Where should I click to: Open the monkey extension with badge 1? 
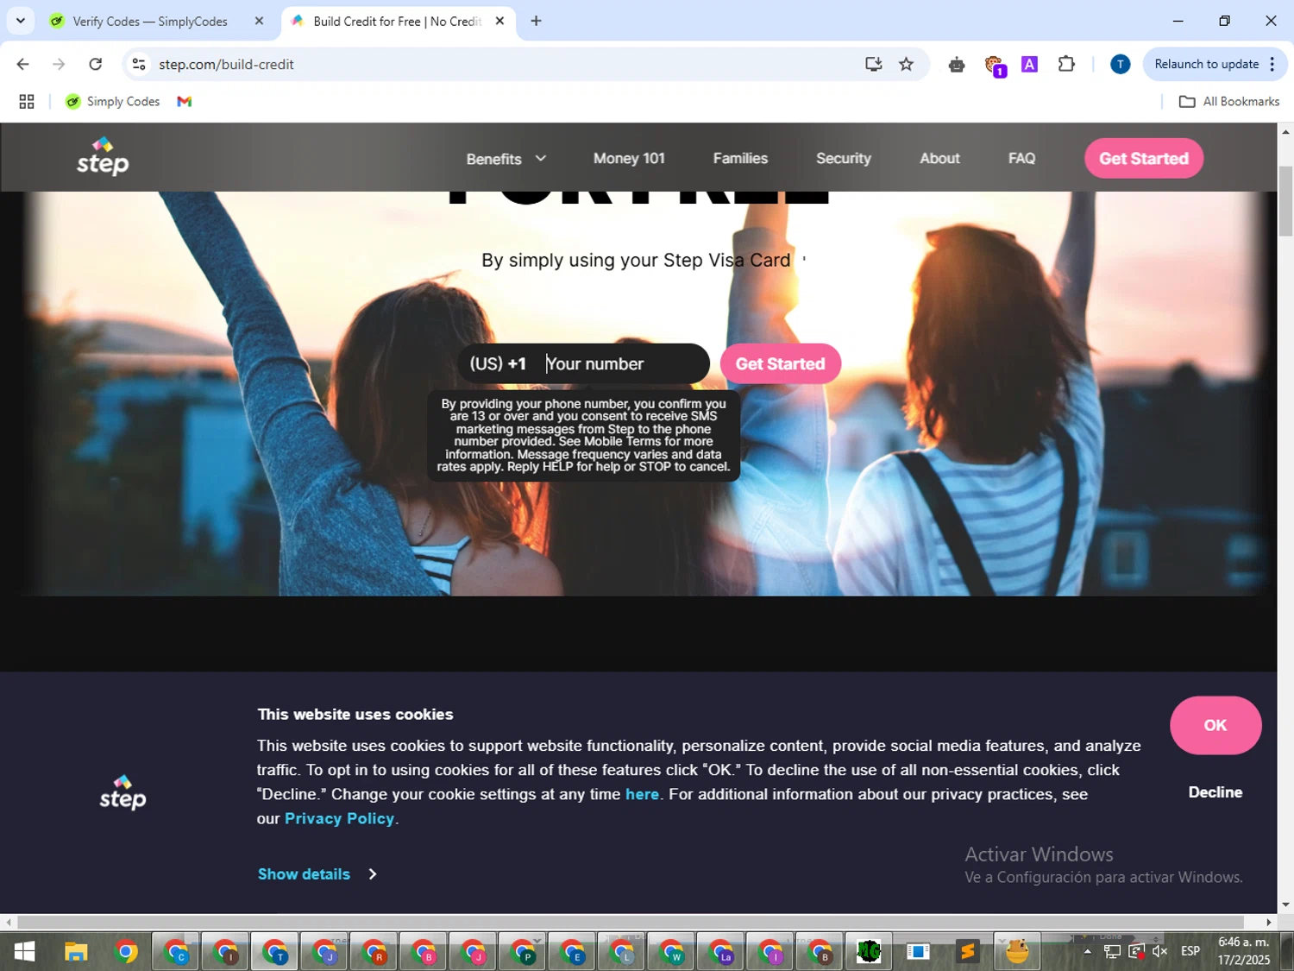point(994,66)
